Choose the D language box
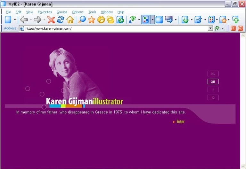The image size is (246, 169). point(213,98)
